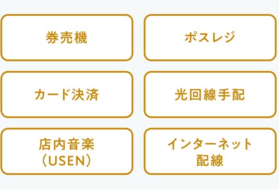
Task: Click the (USEN) text line
Action: [x=67, y=161]
